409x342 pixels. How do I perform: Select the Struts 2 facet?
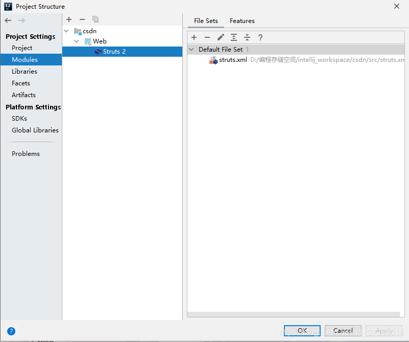pyautogui.click(x=123, y=52)
